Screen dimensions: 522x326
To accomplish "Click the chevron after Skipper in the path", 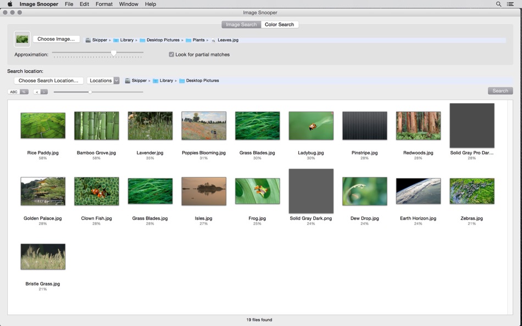I will coord(109,40).
